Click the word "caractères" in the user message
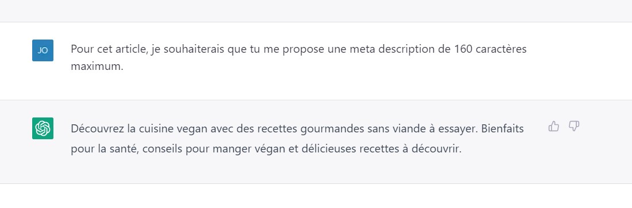 501,49
